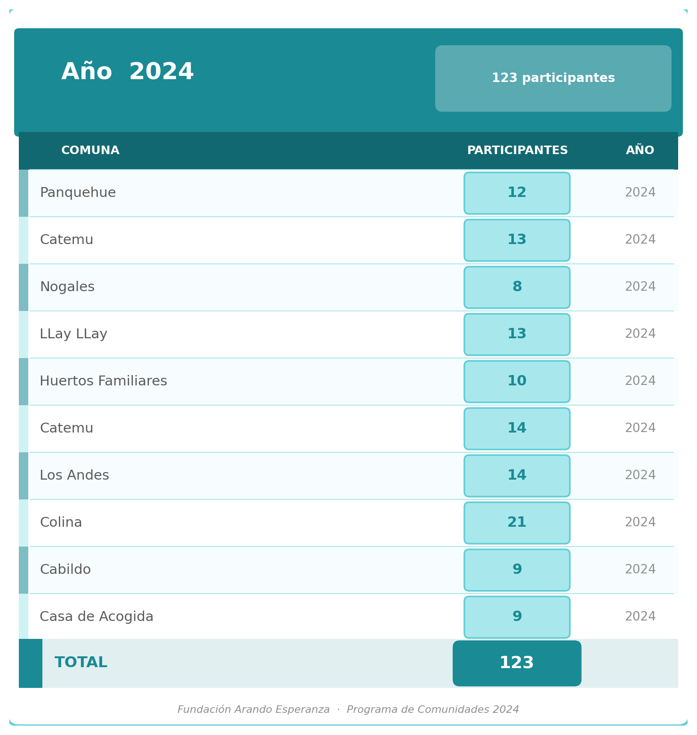
Task: Click the Cabildo row name
Action: click(x=65, y=570)
